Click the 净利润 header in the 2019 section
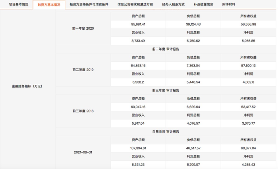The width and height of the screenshot is (278, 169). (x=248, y=74)
